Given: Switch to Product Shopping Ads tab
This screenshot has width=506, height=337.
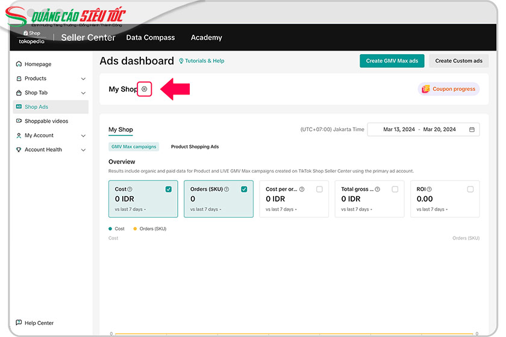Looking at the screenshot, I should pos(195,147).
